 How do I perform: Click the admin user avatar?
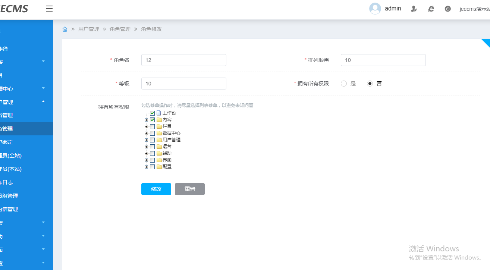(375, 9)
